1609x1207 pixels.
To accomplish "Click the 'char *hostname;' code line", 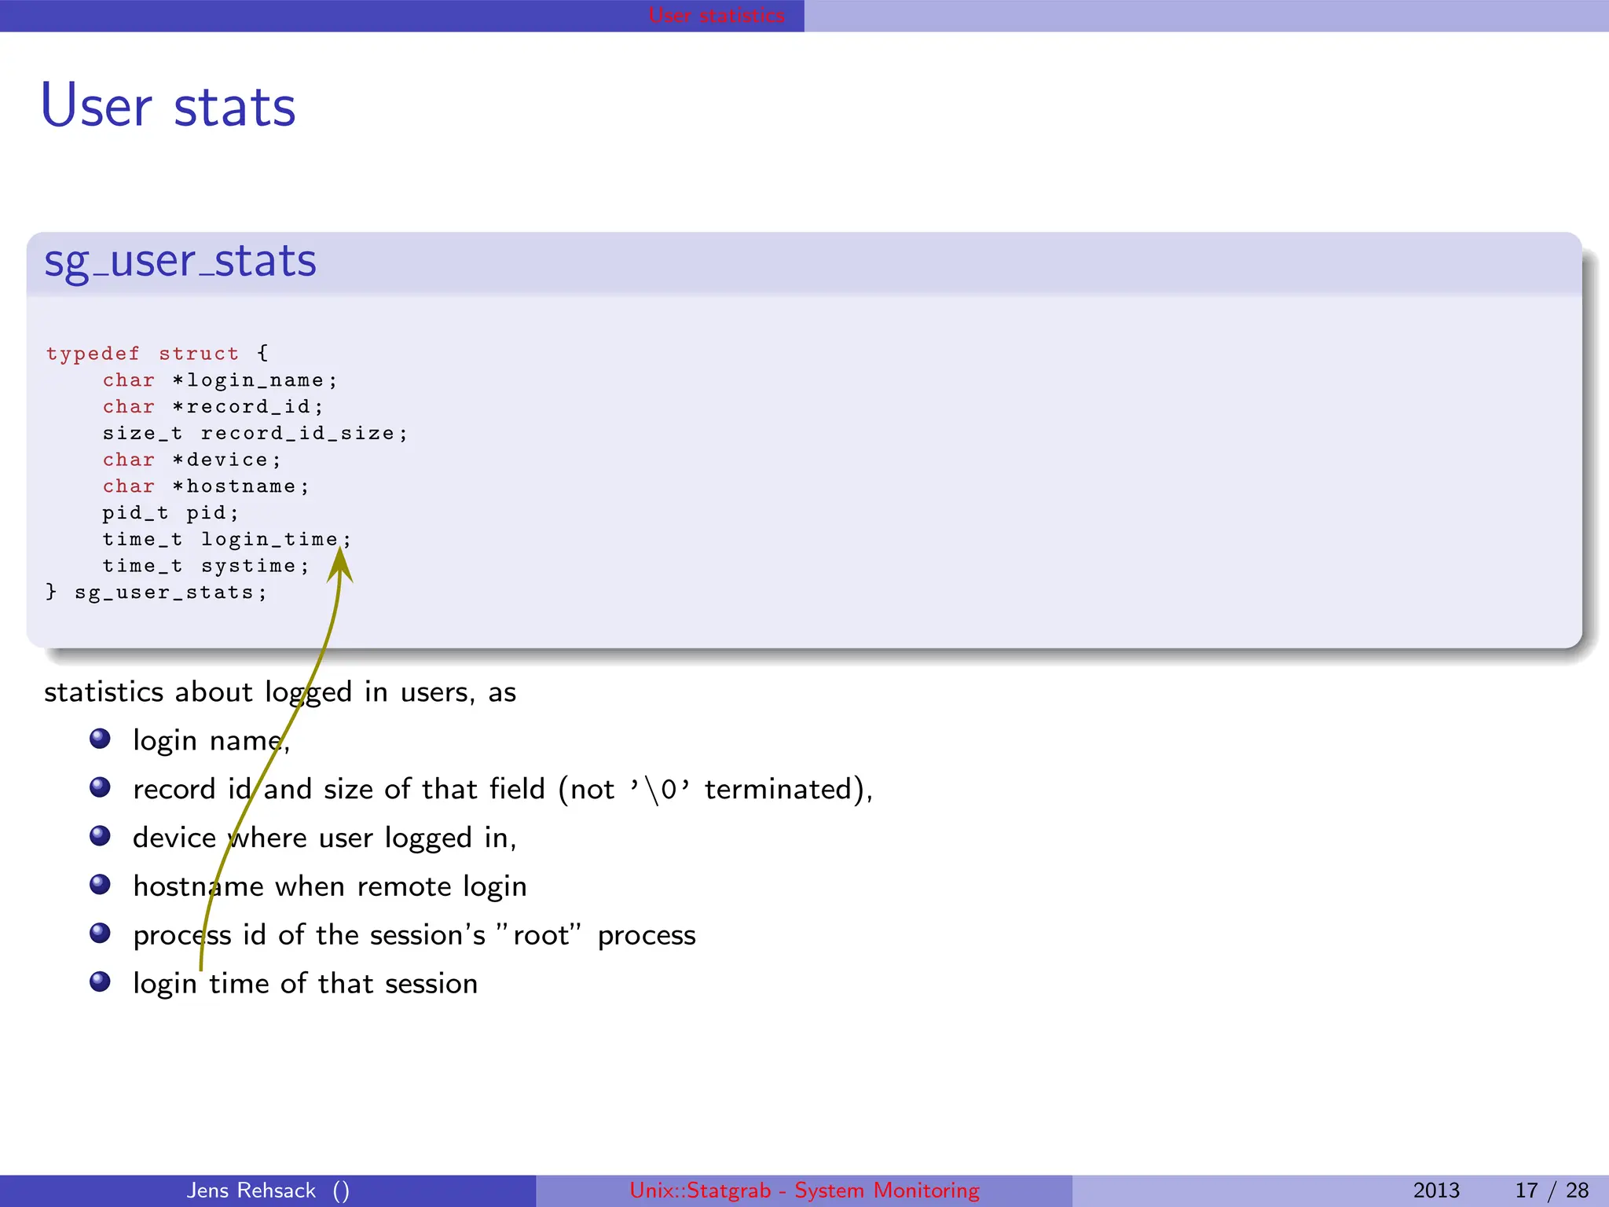I will tap(206, 486).
